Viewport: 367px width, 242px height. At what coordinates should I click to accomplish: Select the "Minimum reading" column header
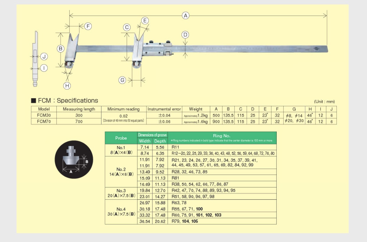click(x=123, y=109)
